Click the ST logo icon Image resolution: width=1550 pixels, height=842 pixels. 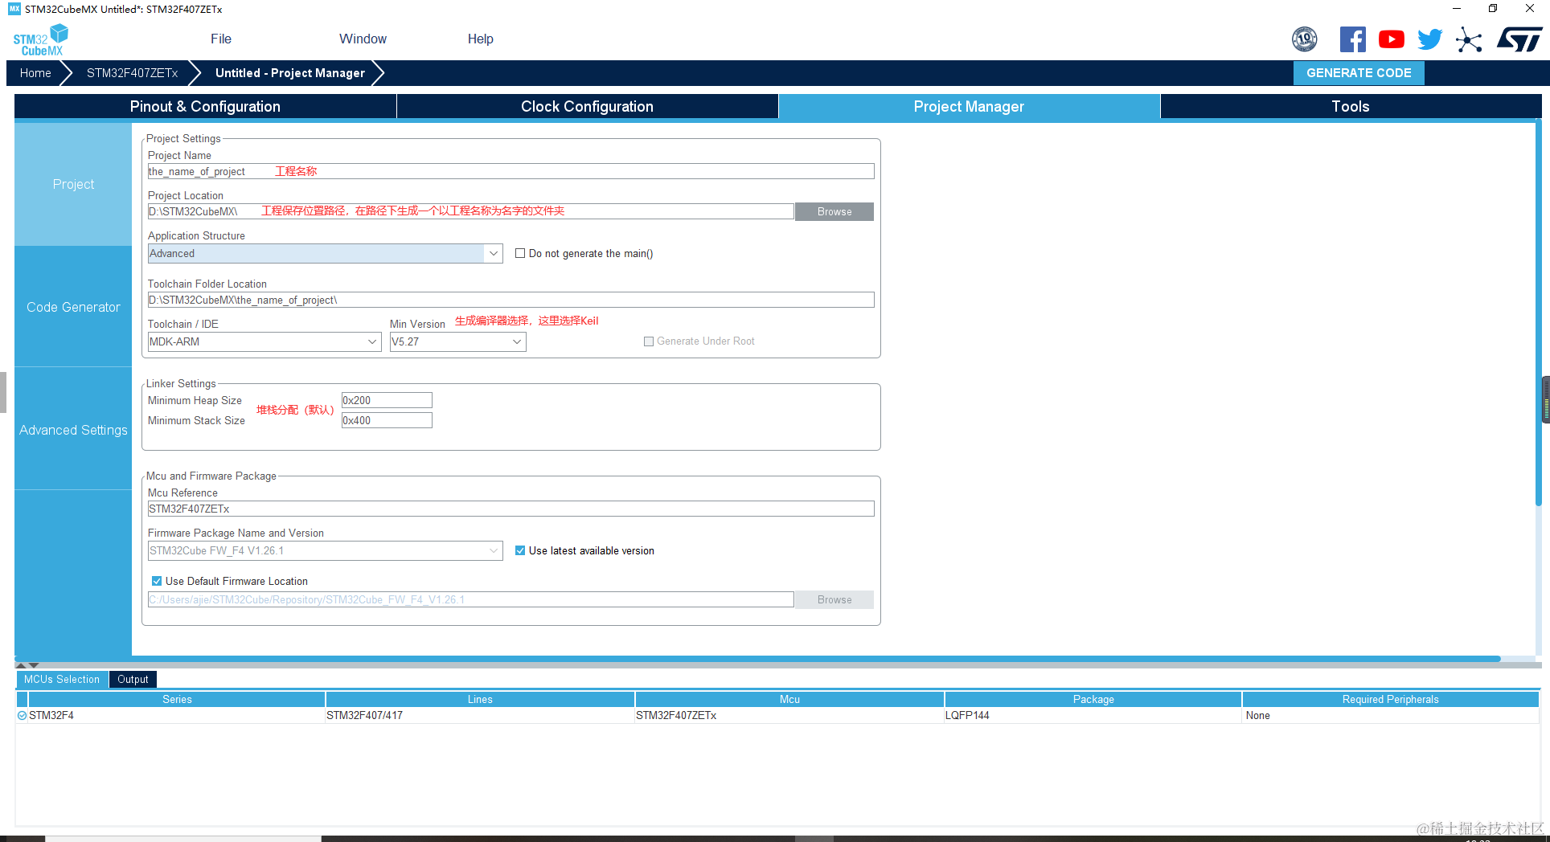point(1519,39)
